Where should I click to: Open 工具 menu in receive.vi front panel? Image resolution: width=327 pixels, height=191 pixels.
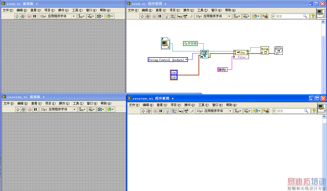coord(78,103)
